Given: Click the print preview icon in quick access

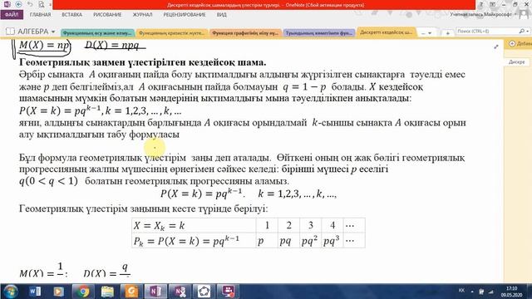Looking at the screenshot, I should coord(42,4).
